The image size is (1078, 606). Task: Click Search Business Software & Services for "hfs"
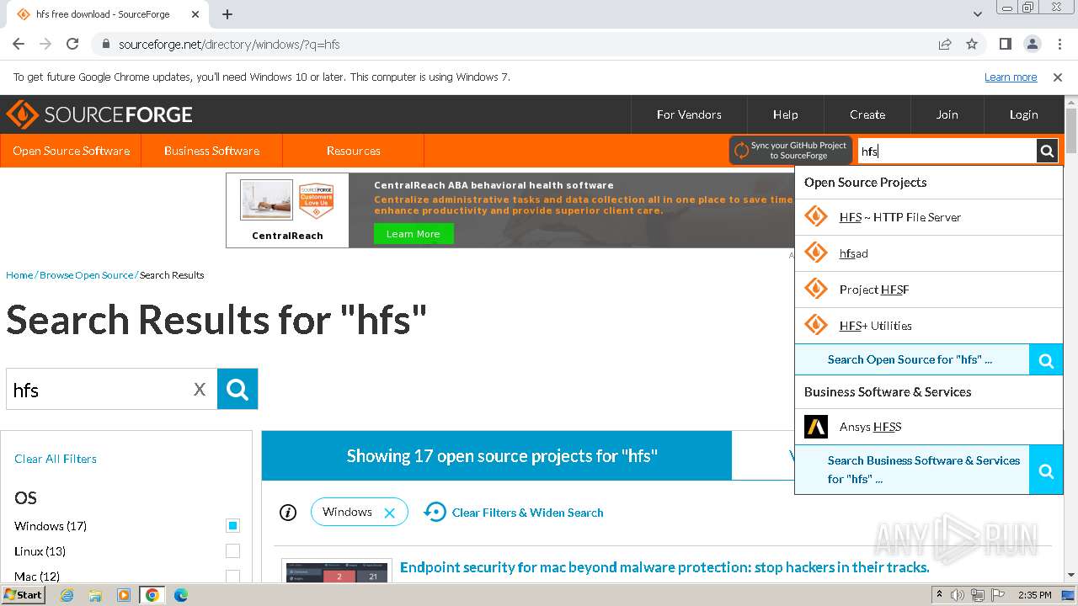[923, 470]
